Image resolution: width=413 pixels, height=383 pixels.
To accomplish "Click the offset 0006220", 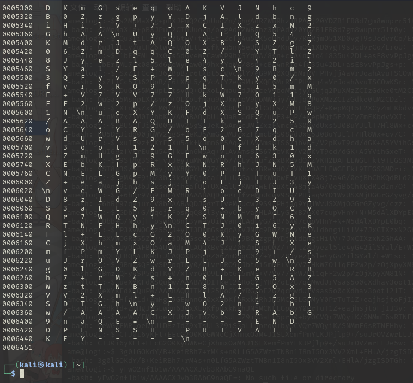I will pyautogui.click(x=17, y=261).
